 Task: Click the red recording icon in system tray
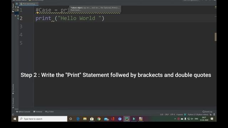178,119
